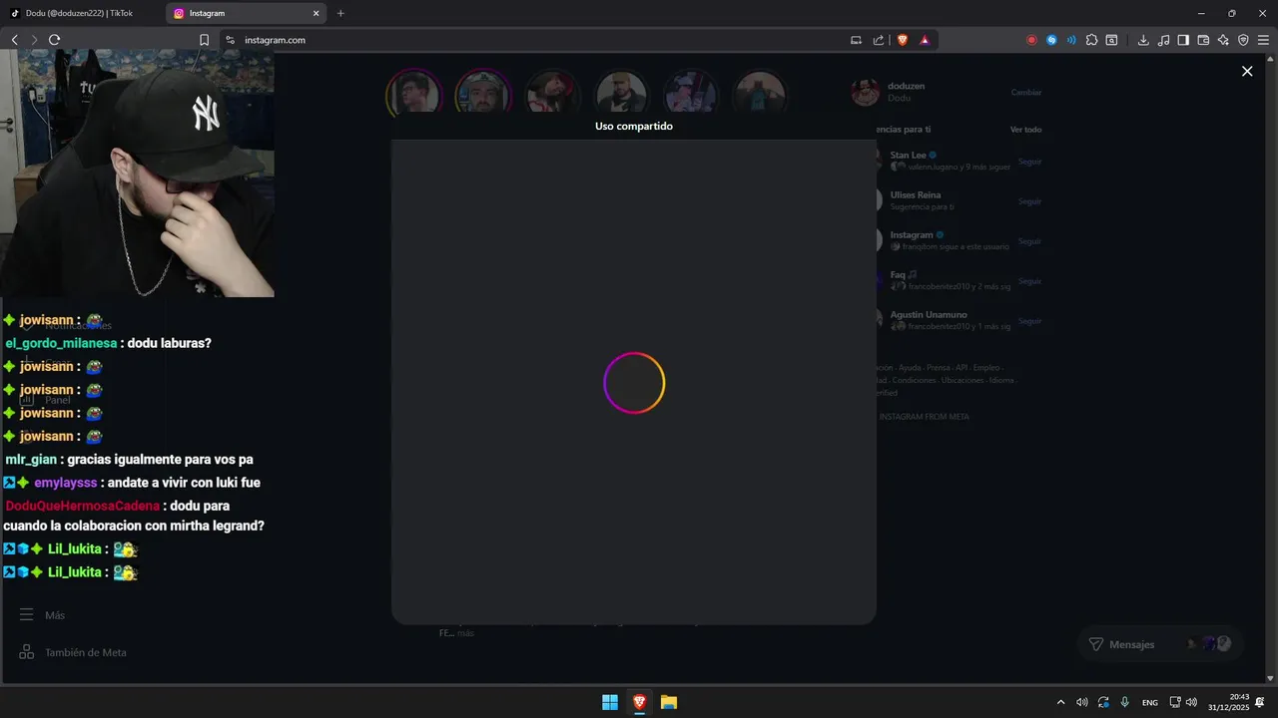Click the mlr_gian chat username
The height and width of the screenshot is (718, 1278).
pyautogui.click(x=31, y=460)
